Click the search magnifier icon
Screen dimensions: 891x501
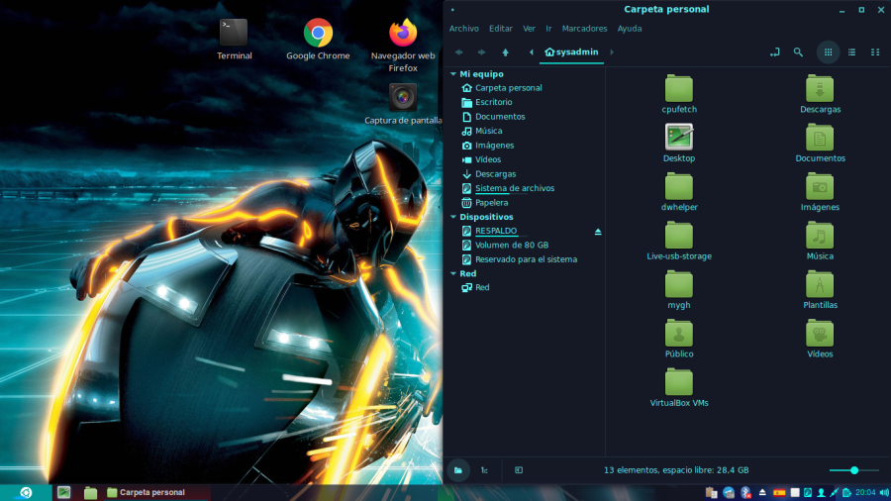[x=798, y=52]
